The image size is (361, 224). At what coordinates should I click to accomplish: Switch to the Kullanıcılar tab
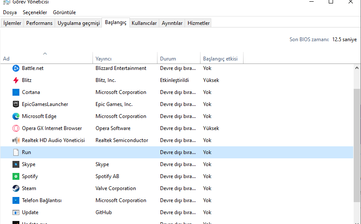(144, 23)
